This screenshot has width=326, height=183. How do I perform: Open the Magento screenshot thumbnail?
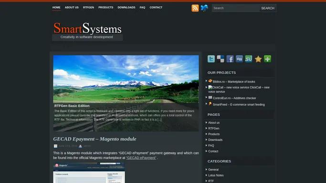[x=89, y=173]
